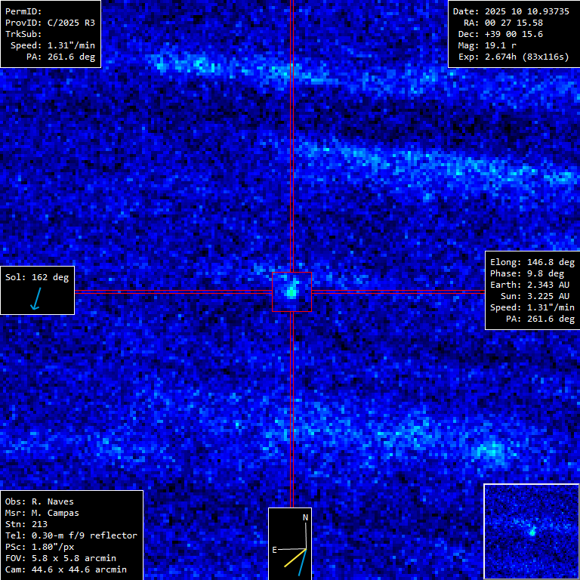580x580 pixels.
Task: Click the E label on compass
Action: 275,550
